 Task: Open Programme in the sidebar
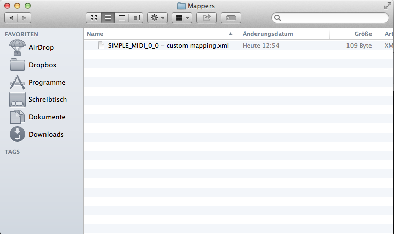[37, 82]
